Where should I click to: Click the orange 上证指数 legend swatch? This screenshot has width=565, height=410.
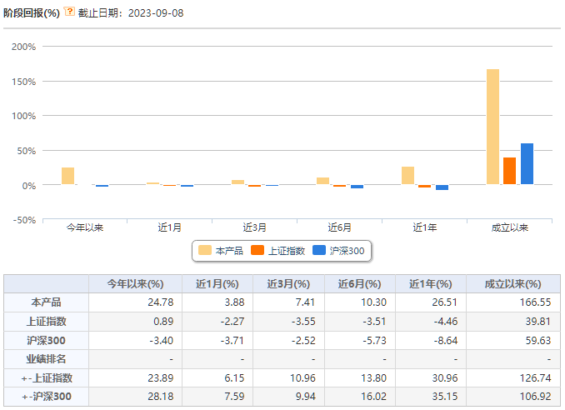(257, 250)
